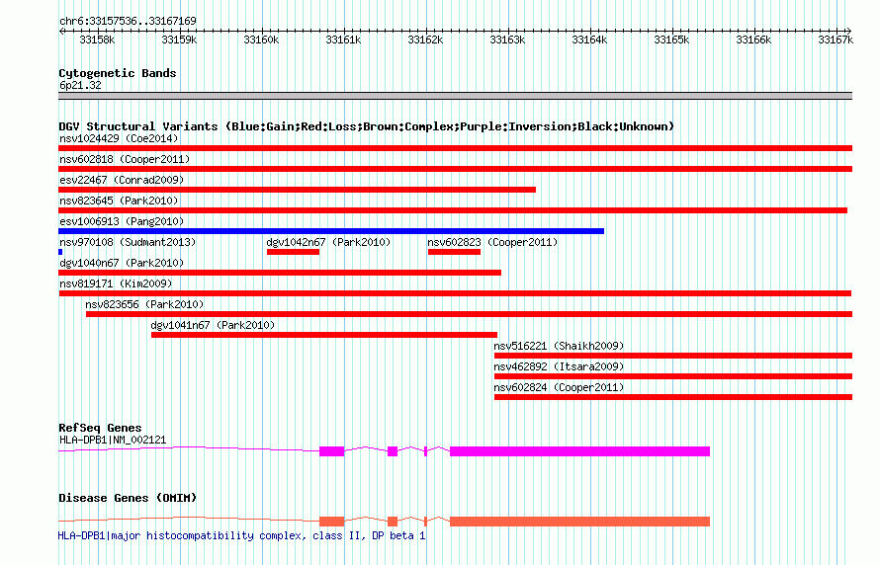
Task: Click the dgv1041n67 (Park2010) label
Action: point(213,325)
